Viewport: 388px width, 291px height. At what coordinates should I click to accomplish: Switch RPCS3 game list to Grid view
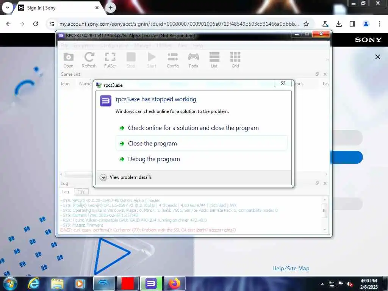tap(235, 59)
